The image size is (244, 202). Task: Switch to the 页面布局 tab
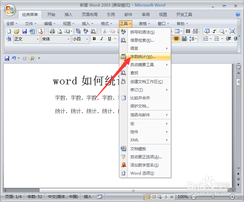(x=90, y=15)
